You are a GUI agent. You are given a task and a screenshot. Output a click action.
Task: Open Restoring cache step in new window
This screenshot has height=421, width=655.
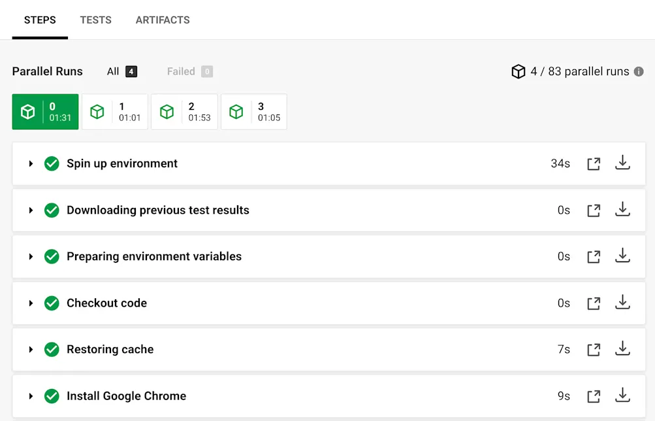coord(593,349)
